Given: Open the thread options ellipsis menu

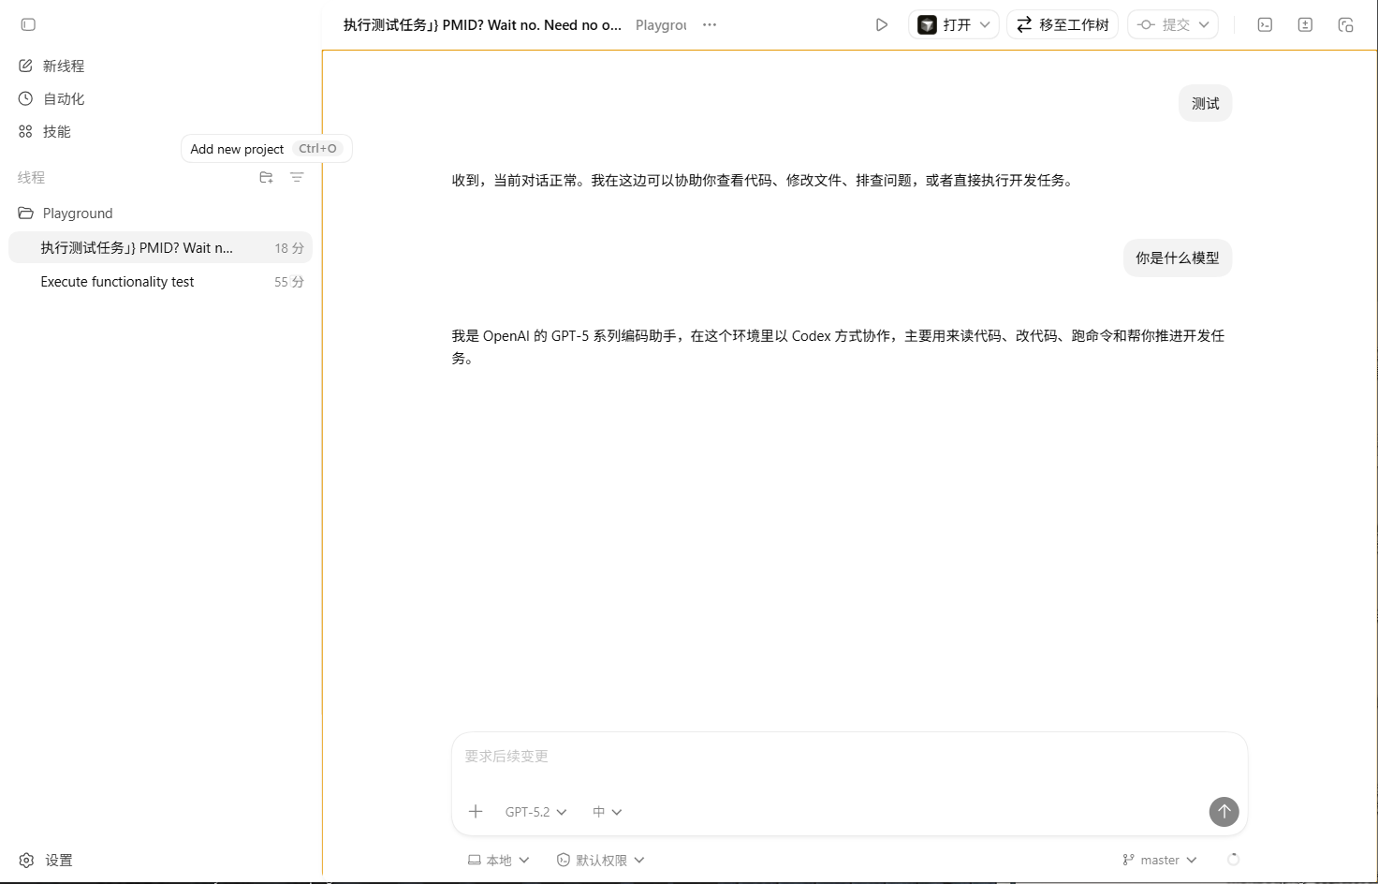Looking at the screenshot, I should click(710, 25).
